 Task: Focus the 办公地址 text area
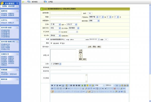(69, 78)
